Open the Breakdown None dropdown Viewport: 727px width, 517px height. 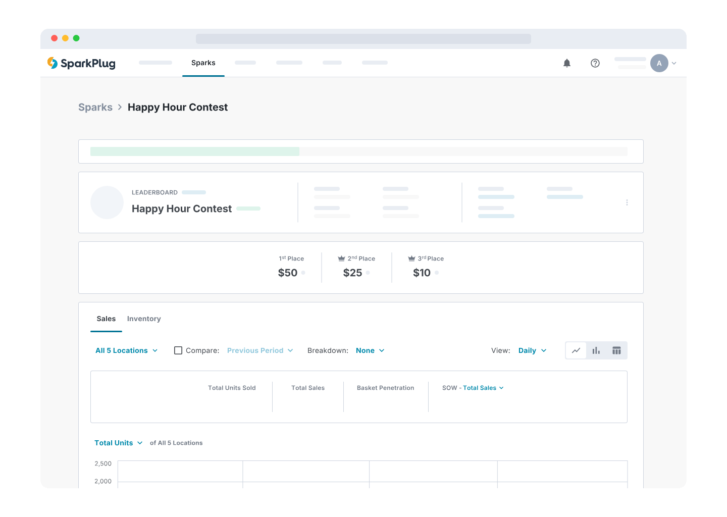coord(370,350)
